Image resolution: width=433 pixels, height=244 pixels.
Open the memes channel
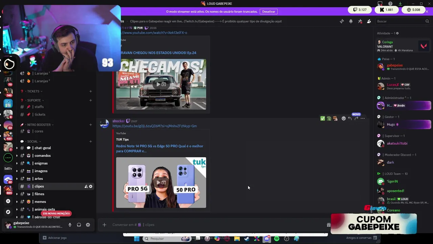(x=56, y=202)
